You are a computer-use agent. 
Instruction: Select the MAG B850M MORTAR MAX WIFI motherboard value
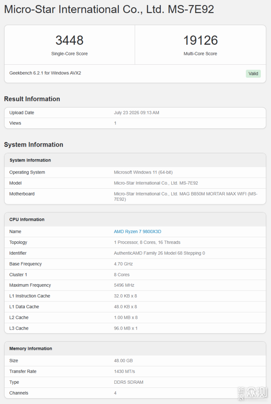point(186,196)
